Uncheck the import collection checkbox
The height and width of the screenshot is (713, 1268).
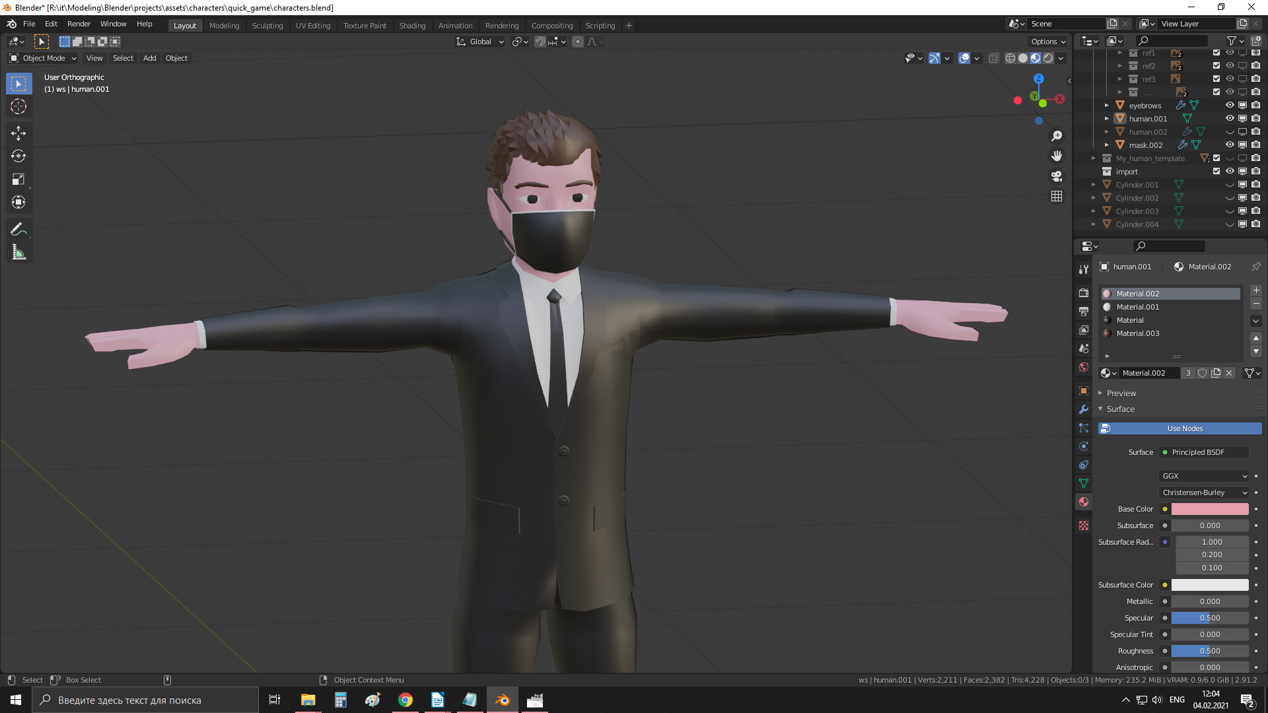(x=1216, y=171)
